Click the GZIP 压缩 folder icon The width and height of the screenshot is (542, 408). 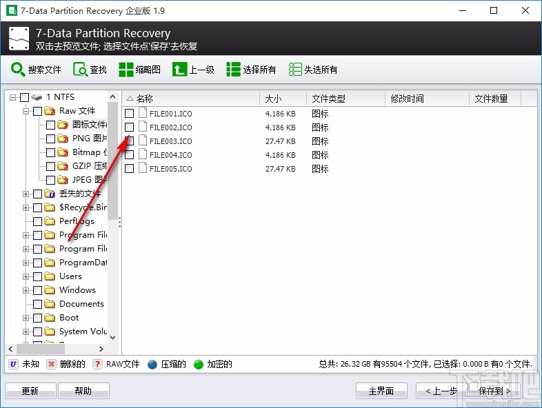coord(63,166)
